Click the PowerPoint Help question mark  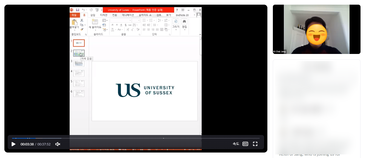coord(177,10)
